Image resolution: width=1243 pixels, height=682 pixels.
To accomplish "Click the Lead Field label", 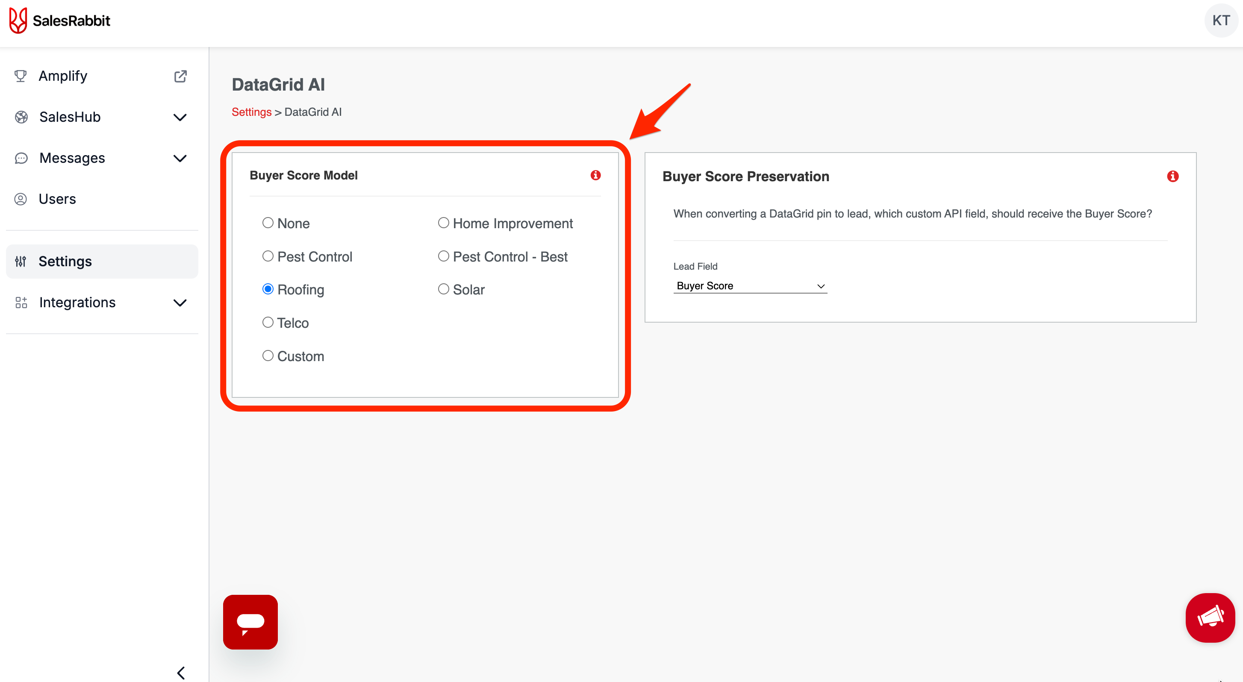I will tap(695, 266).
